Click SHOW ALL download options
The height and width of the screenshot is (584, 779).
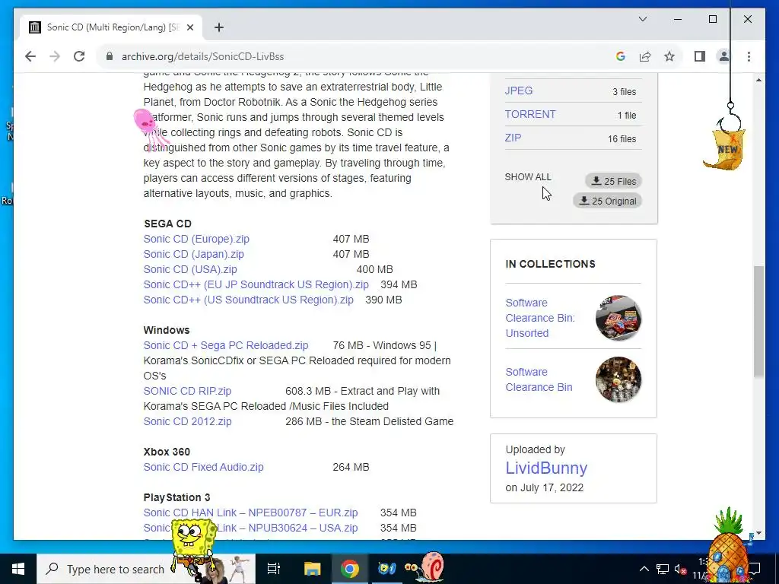(528, 176)
